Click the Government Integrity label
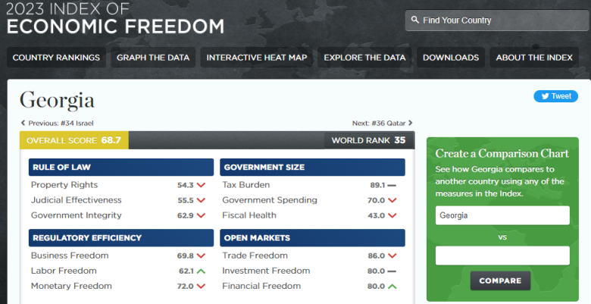Viewport: 591px width, 304px height. click(76, 215)
